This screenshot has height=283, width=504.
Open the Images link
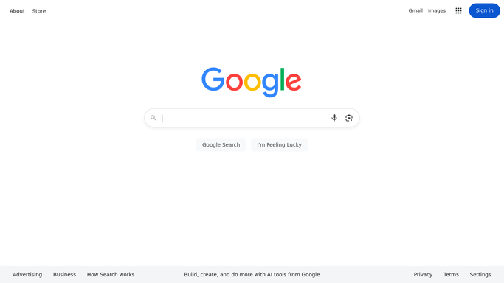pos(437,10)
